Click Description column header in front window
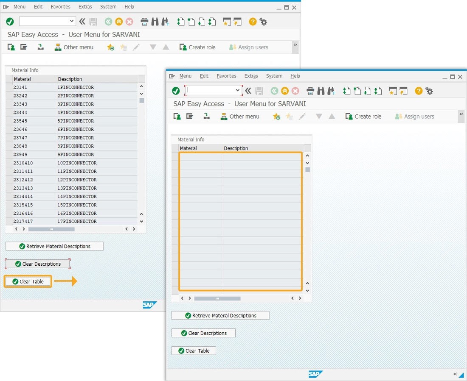This screenshot has height=381, width=467. tap(263, 148)
